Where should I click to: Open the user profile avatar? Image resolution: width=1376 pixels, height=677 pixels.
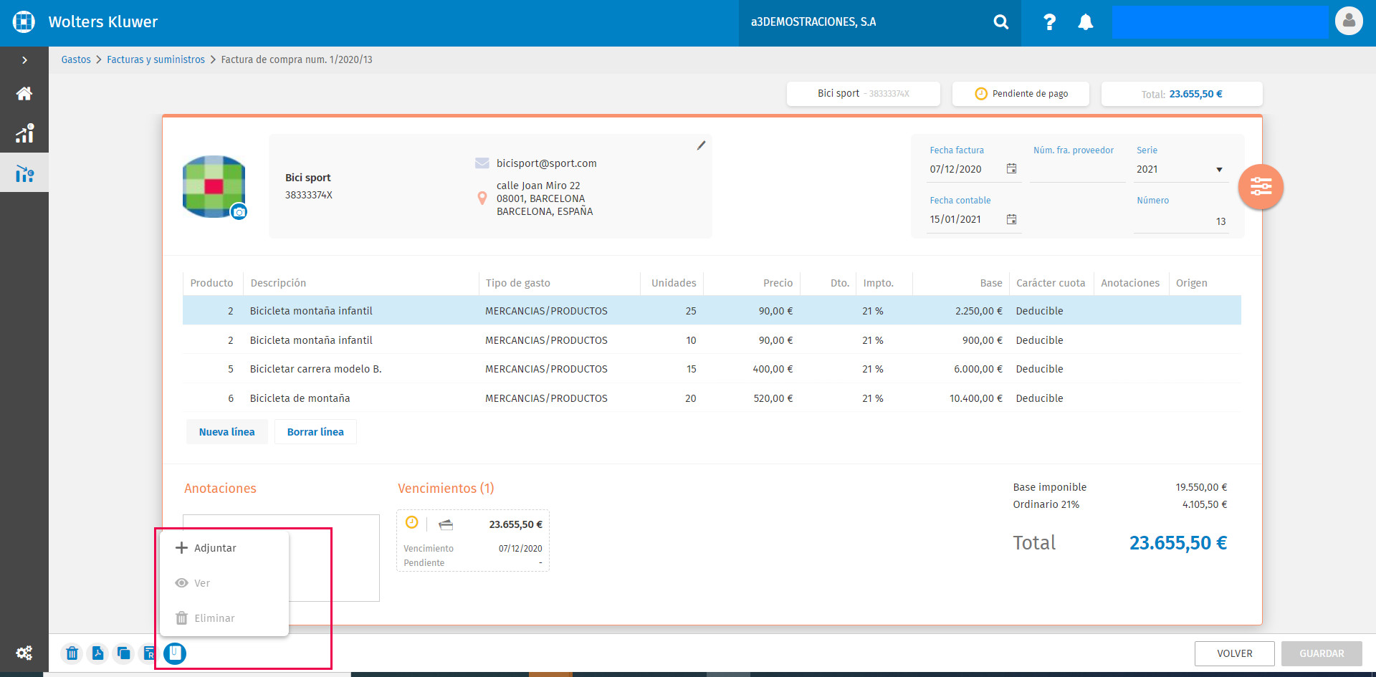[x=1349, y=21]
